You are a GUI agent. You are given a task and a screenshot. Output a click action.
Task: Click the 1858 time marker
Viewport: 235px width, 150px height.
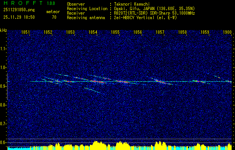[182, 32]
